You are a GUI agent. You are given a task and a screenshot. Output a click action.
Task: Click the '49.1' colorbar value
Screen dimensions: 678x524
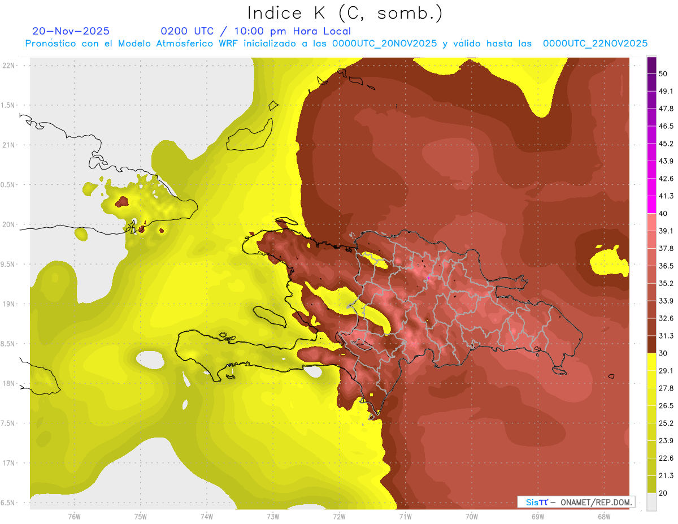[667, 91]
